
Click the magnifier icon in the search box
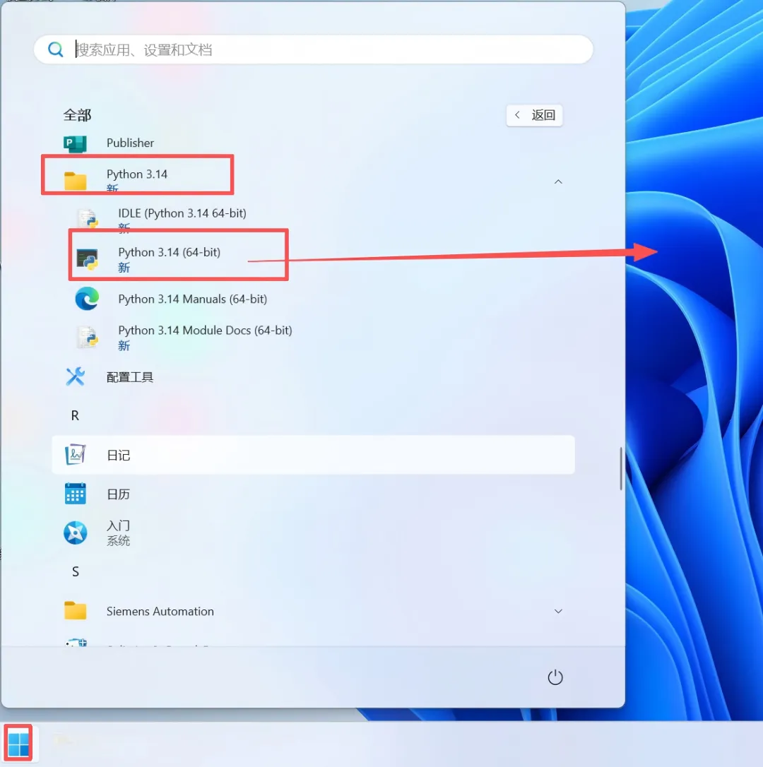click(55, 49)
